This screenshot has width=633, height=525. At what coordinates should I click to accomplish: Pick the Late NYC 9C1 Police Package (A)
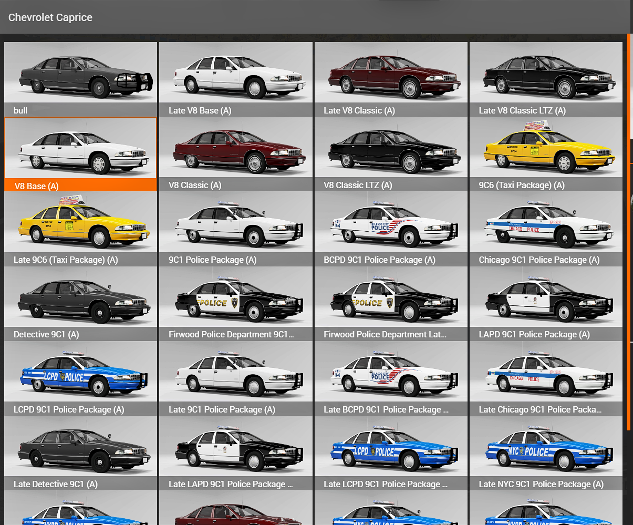[x=546, y=454]
